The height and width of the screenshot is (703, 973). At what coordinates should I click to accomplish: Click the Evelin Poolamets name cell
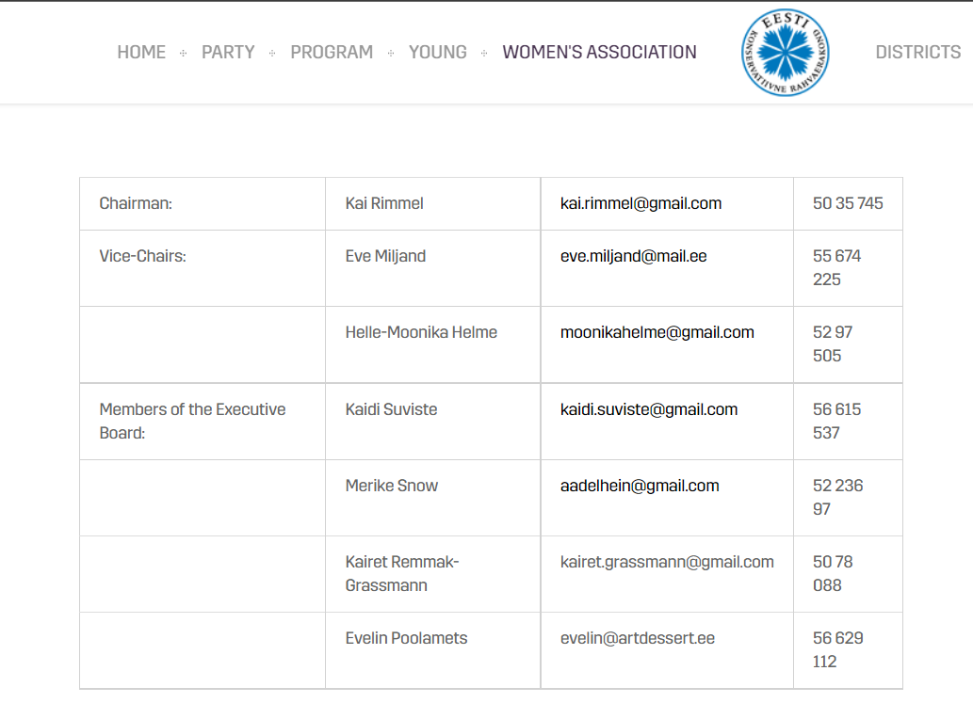[406, 638]
